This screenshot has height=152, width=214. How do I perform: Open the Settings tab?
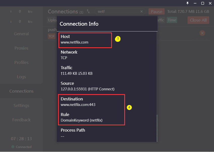(21, 105)
